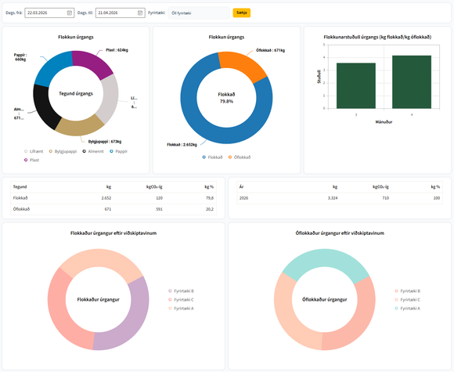The width and height of the screenshot is (454, 372).
Task: Open the Fyrirtæki company dropdown
Action: point(199,13)
